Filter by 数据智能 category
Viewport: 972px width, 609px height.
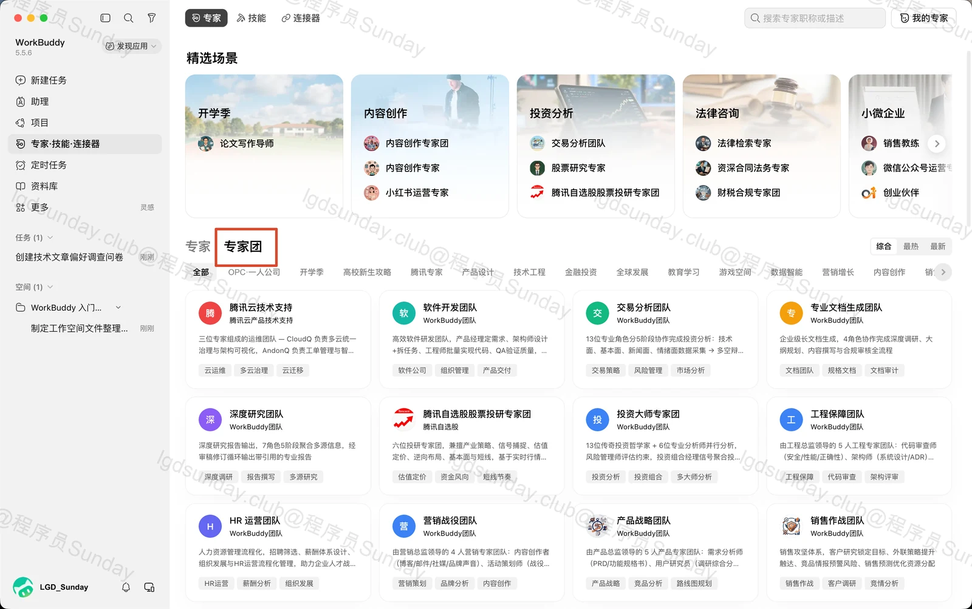787,272
